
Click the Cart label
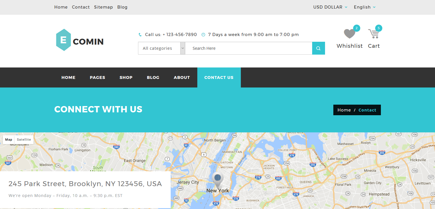pyautogui.click(x=374, y=46)
